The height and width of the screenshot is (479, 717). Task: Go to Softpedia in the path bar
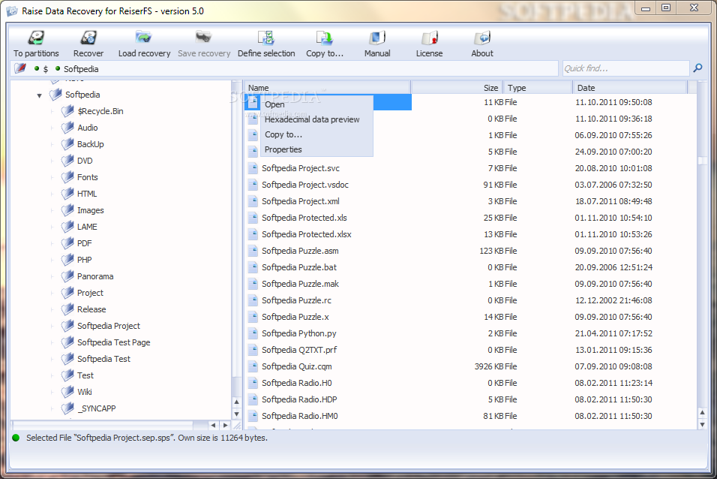click(x=81, y=68)
